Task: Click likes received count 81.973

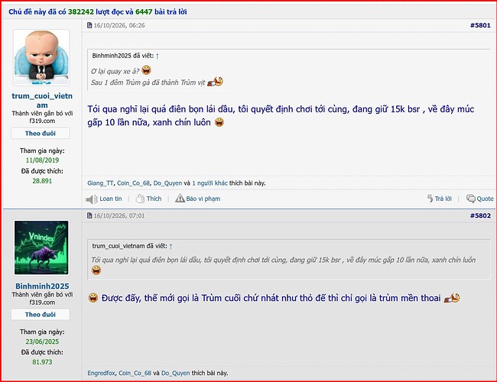Action: [x=42, y=361]
